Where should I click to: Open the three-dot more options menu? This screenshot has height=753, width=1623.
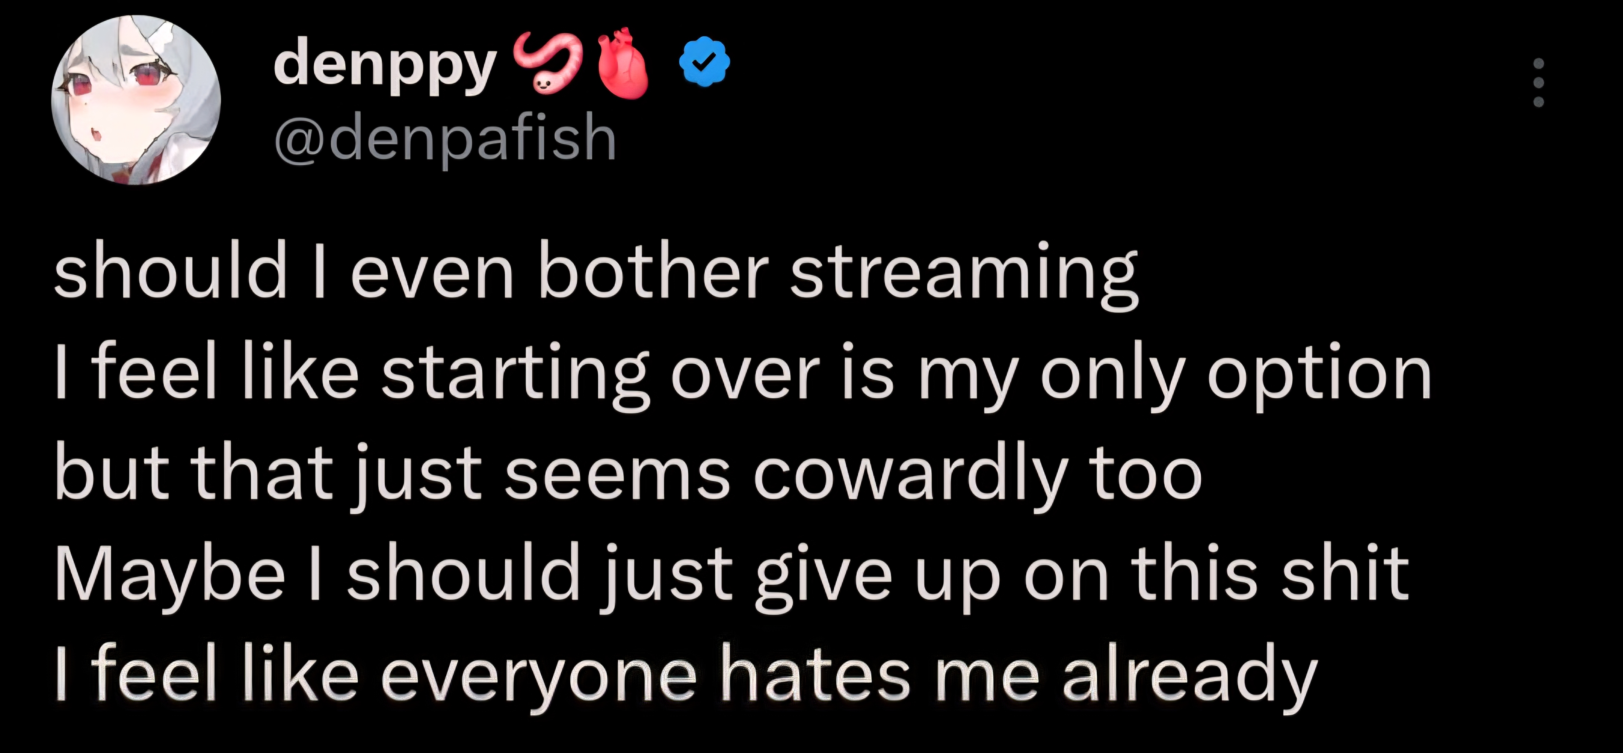(x=1538, y=83)
